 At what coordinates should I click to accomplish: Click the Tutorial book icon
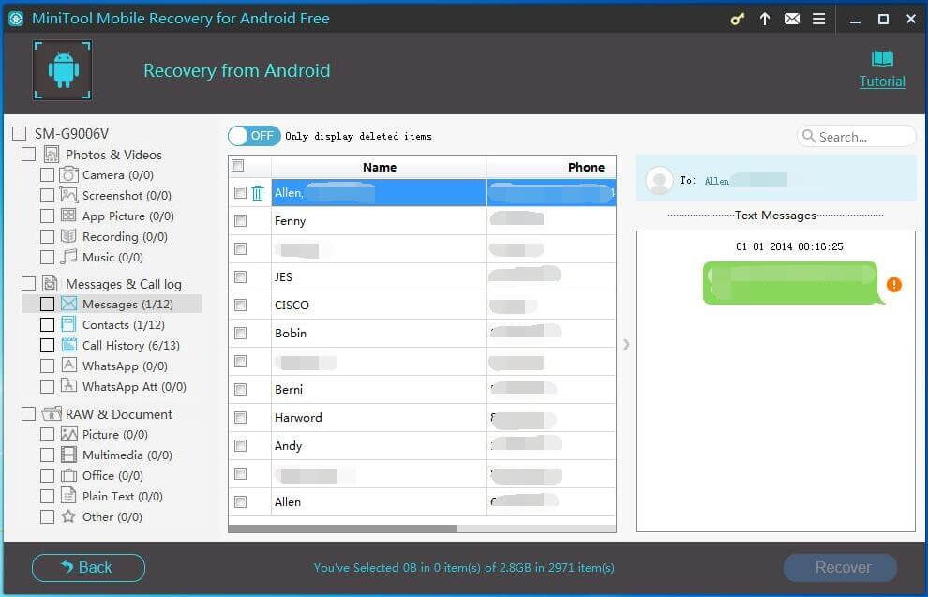click(882, 59)
